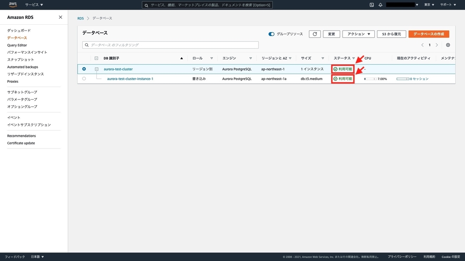Viewport: 465px width, 261px height.
Task: Open the notifications bell icon
Action: coord(381,5)
